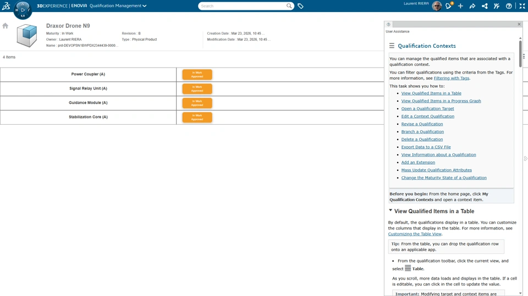Open the Qualification Contexts hamburger menu

[392, 46]
